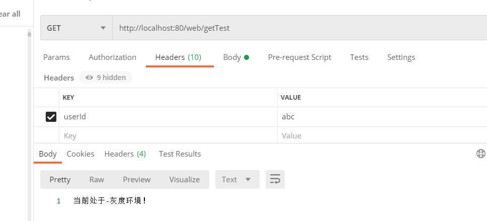Viewport: 487px width, 221px height.
Task: Open the GET method dropdown
Action: [x=76, y=28]
